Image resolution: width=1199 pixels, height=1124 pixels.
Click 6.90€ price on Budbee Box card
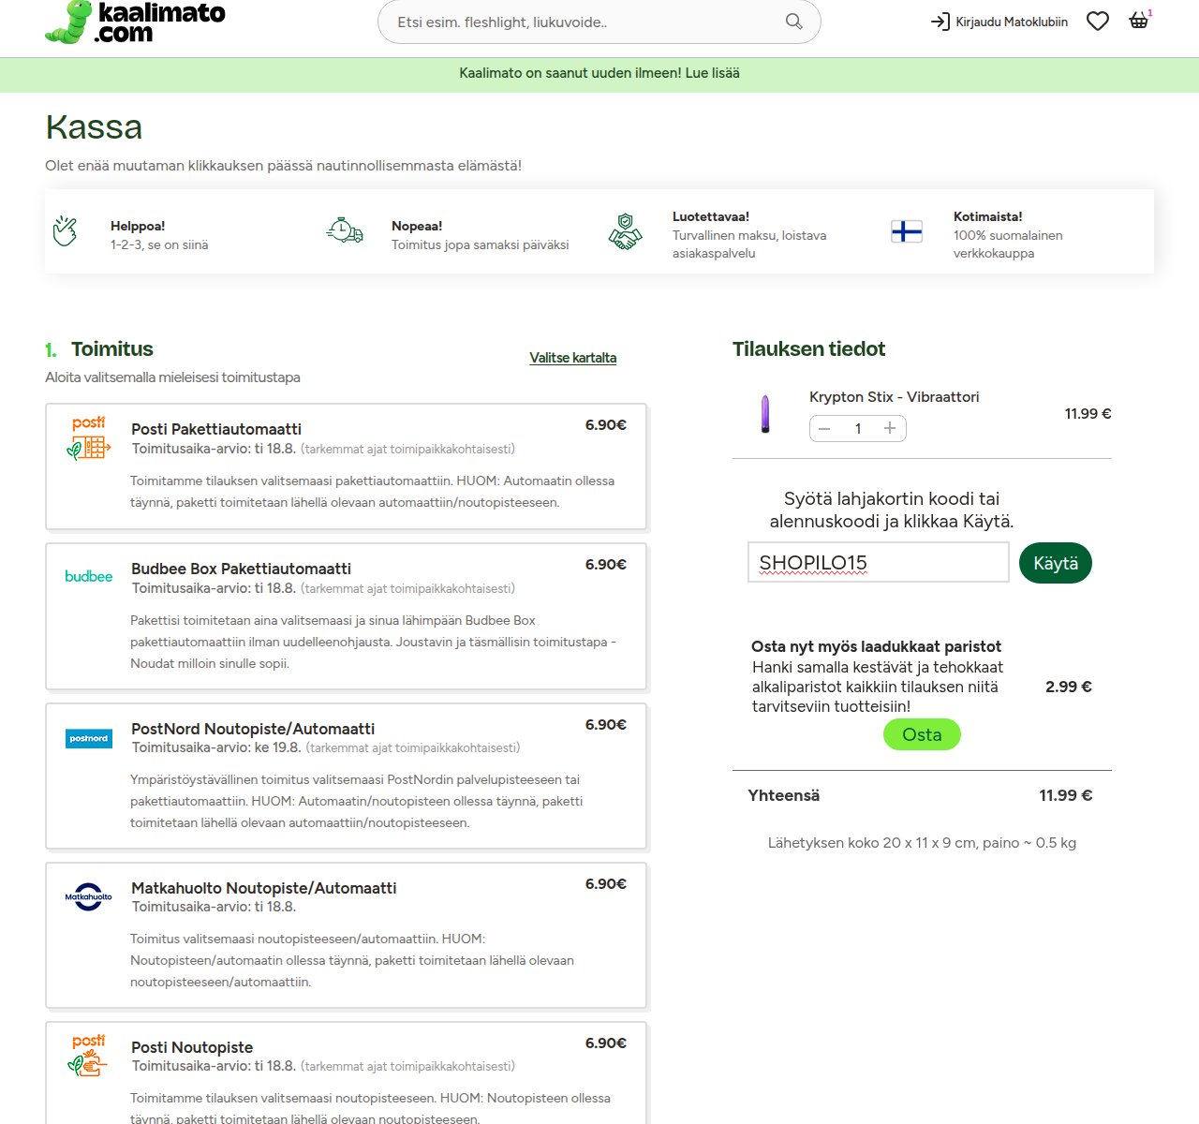(606, 564)
